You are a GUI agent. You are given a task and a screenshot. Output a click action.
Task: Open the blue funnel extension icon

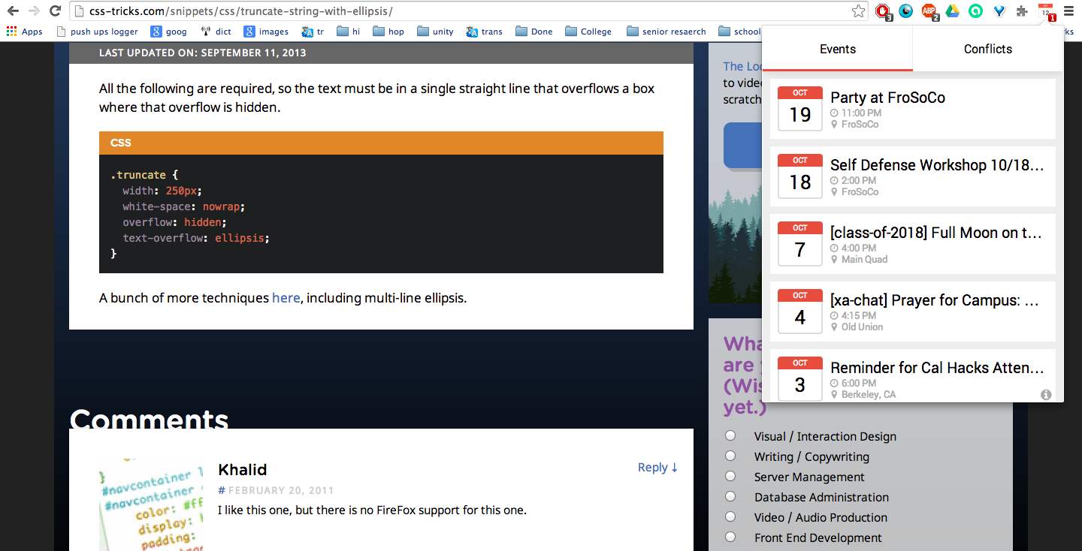999,11
